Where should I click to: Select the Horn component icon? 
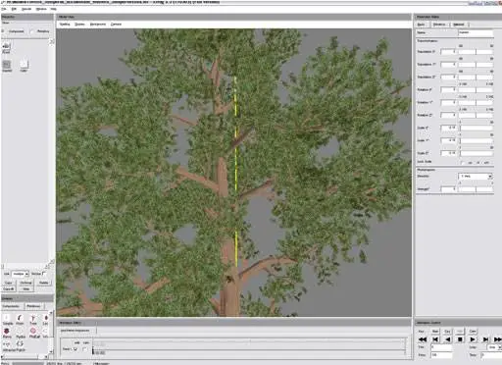[20, 319]
